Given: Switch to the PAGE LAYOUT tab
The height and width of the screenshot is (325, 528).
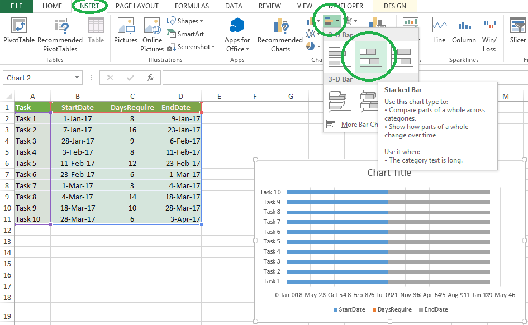Looking at the screenshot, I should (x=137, y=6).
